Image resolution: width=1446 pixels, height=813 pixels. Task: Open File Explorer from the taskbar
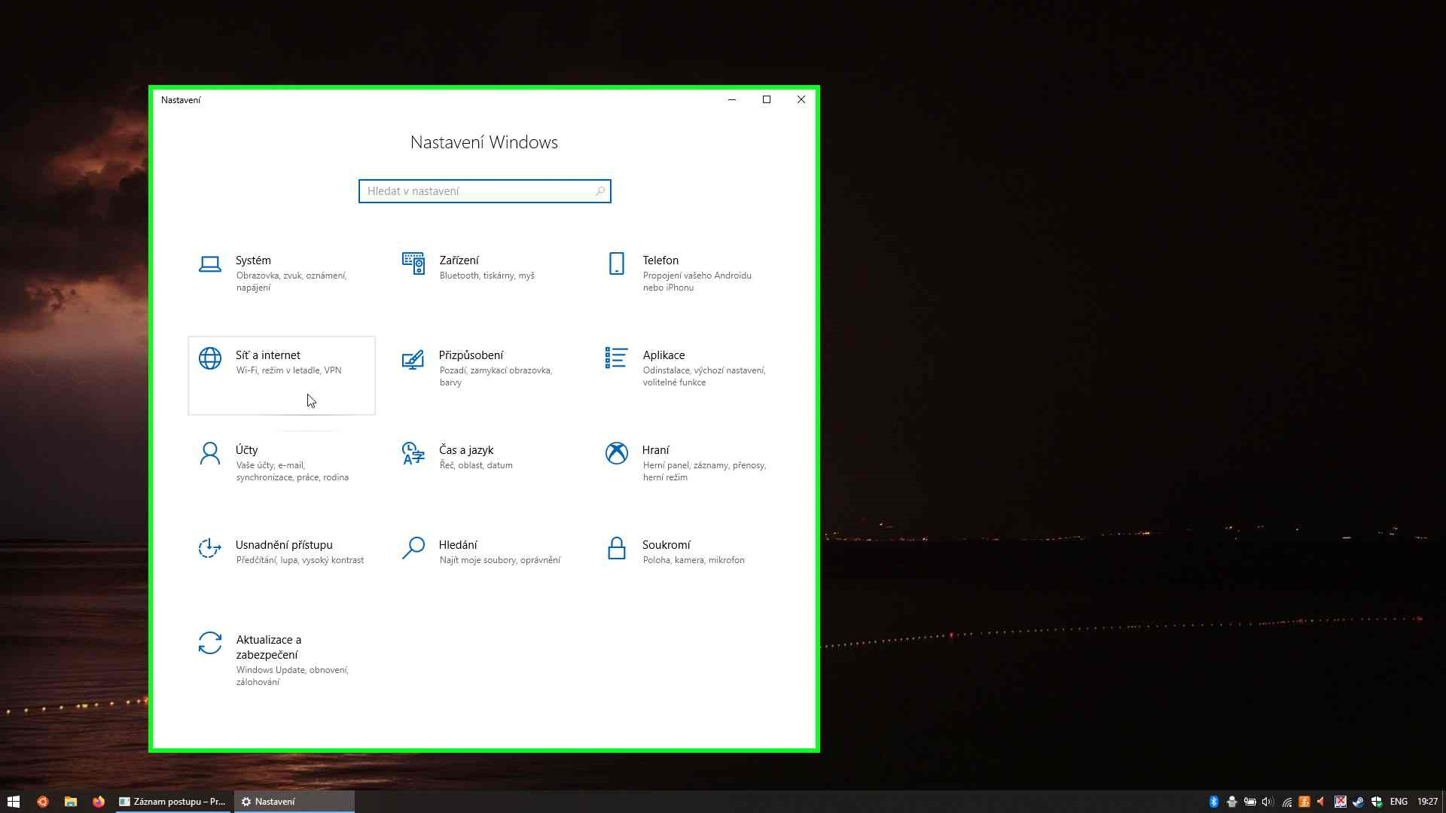click(x=71, y=802)
